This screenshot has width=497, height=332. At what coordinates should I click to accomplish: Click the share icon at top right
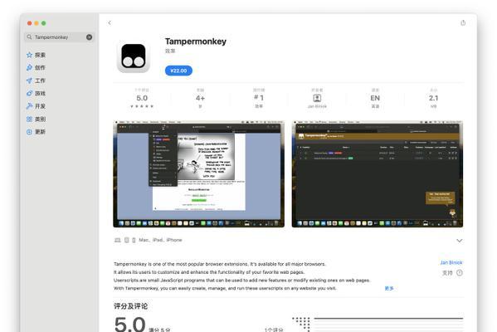(463, 23)
